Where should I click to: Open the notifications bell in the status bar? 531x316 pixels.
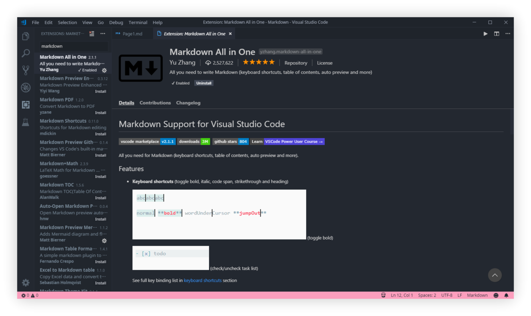pyautogui.click(x=506, y=295)
